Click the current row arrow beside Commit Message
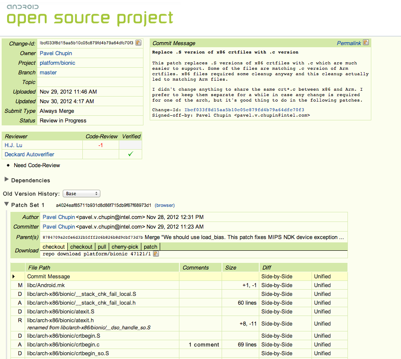Viewport: 401px width, 359px height. click(14, 277)
